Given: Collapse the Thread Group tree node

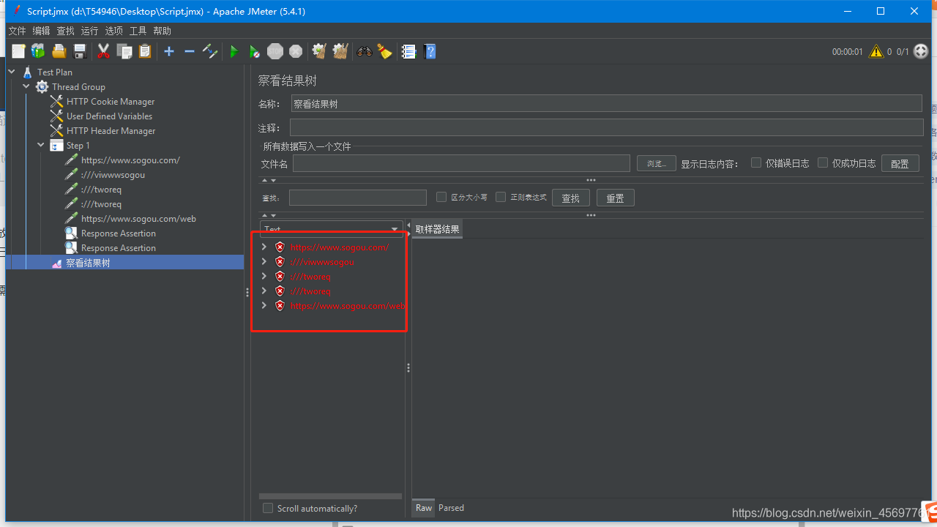Looking at the screenshot, I should click(x=26, y=86).
